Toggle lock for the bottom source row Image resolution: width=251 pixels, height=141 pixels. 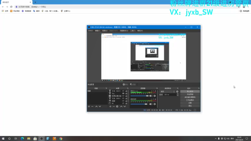[x=126, y=103]
